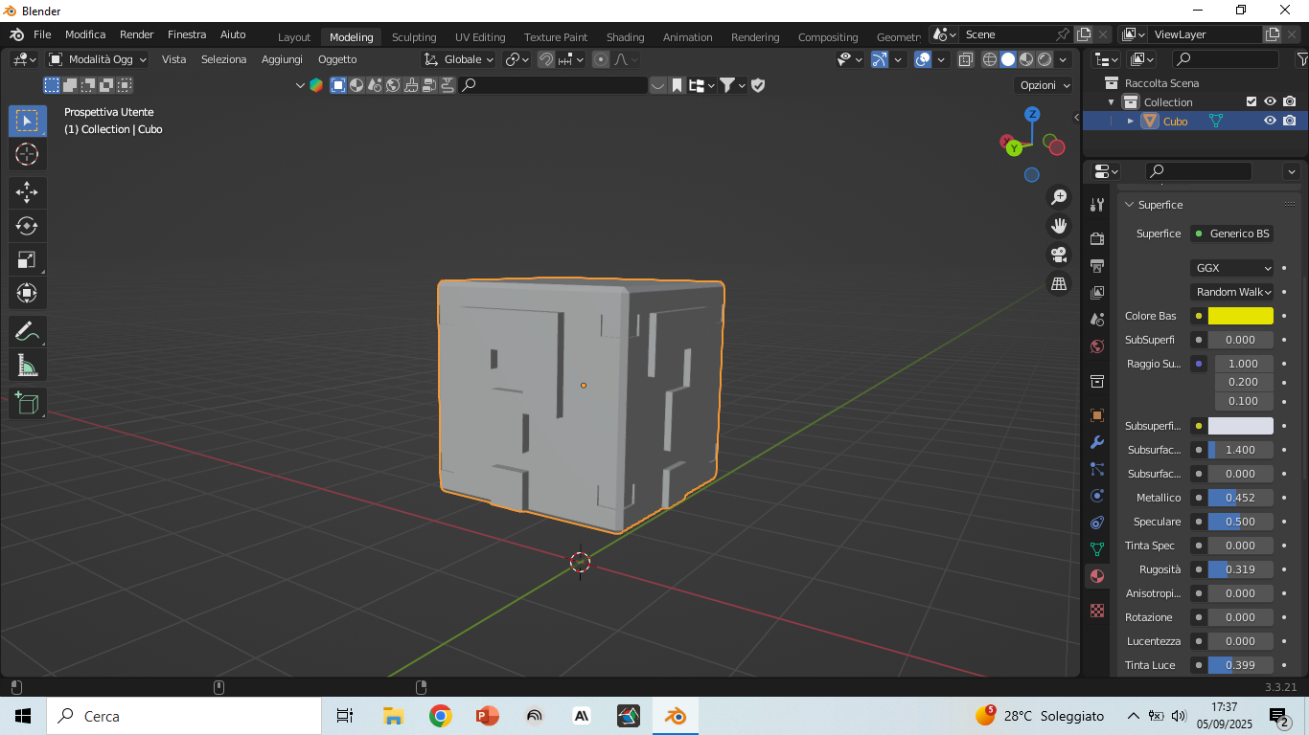Hide Cubo in viewport via eye icon
The image size is (1309, 735).
(x=1270, y=121)
